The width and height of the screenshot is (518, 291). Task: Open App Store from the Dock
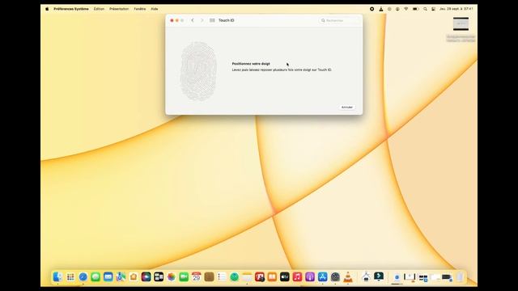point(322,276)
